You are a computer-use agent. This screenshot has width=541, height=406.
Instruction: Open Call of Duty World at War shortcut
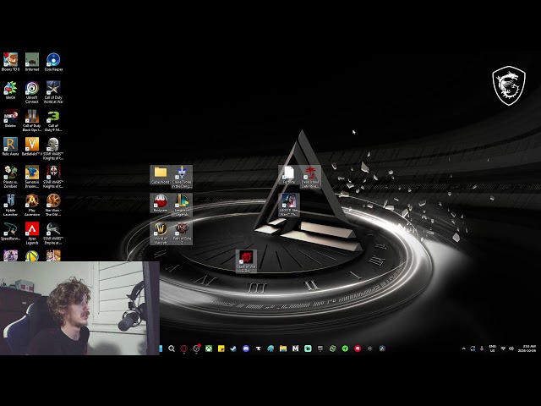click(x=53, y=92)
